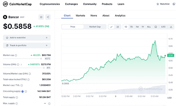Open the Products navigation dropdown
The width and height of the screenshot is (176, 106).
(107, 4)
